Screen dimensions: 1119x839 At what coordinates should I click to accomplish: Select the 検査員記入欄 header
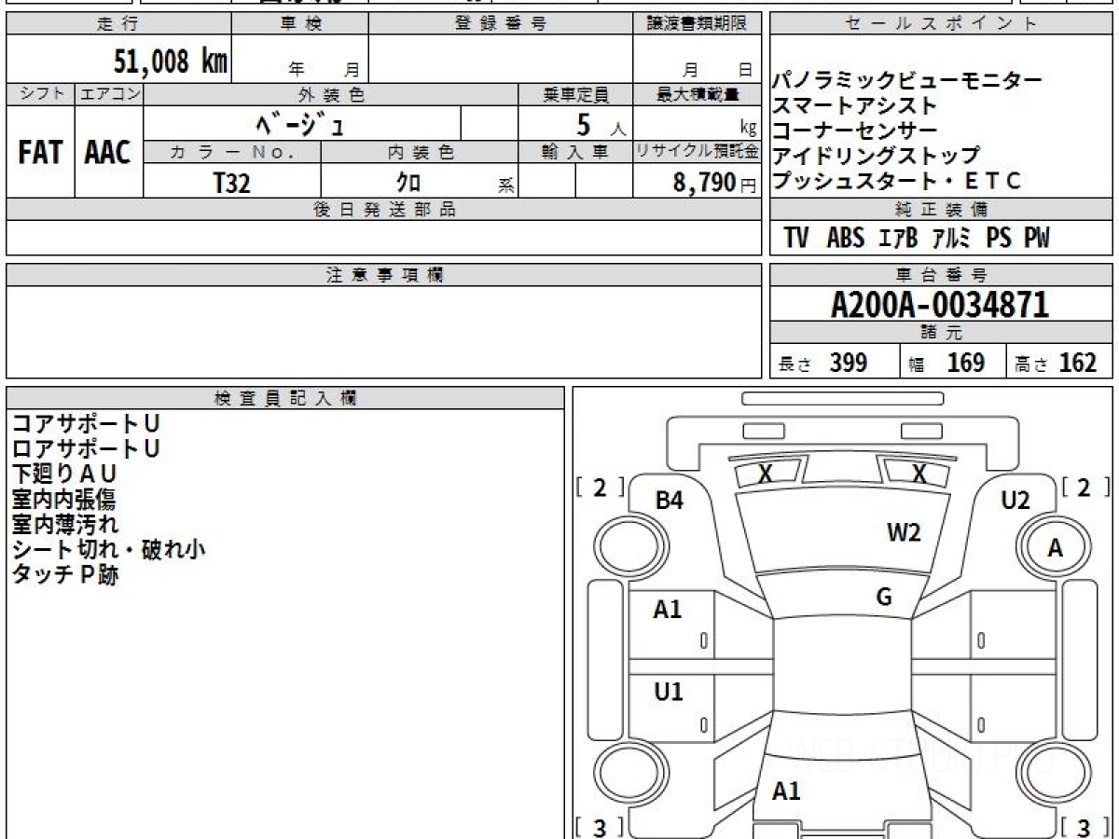click(x=285, y=397)
